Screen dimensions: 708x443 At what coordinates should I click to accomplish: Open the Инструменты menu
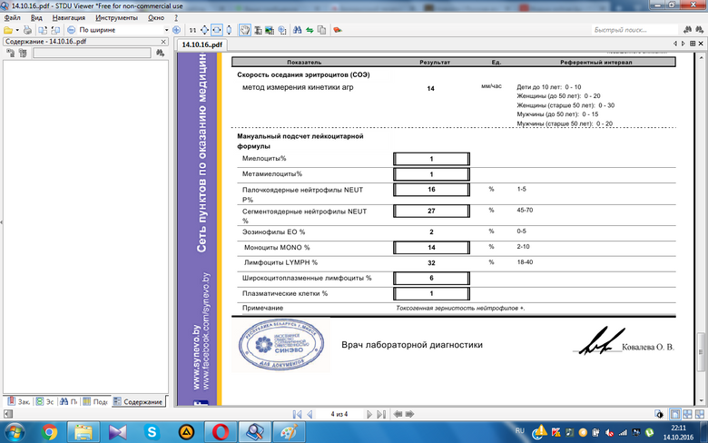click(x=116, y=17)
